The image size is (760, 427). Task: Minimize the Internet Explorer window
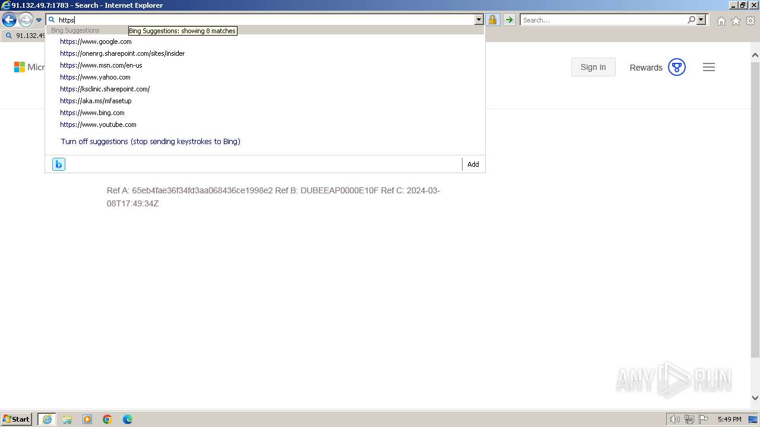(x=734, y=5)
